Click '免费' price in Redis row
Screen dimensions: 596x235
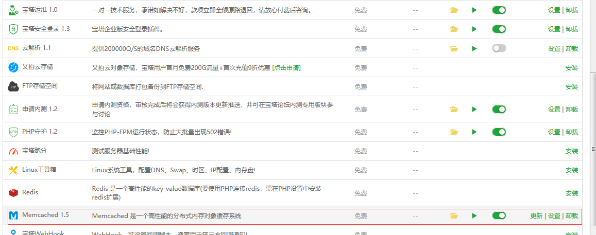coord(361,193)
